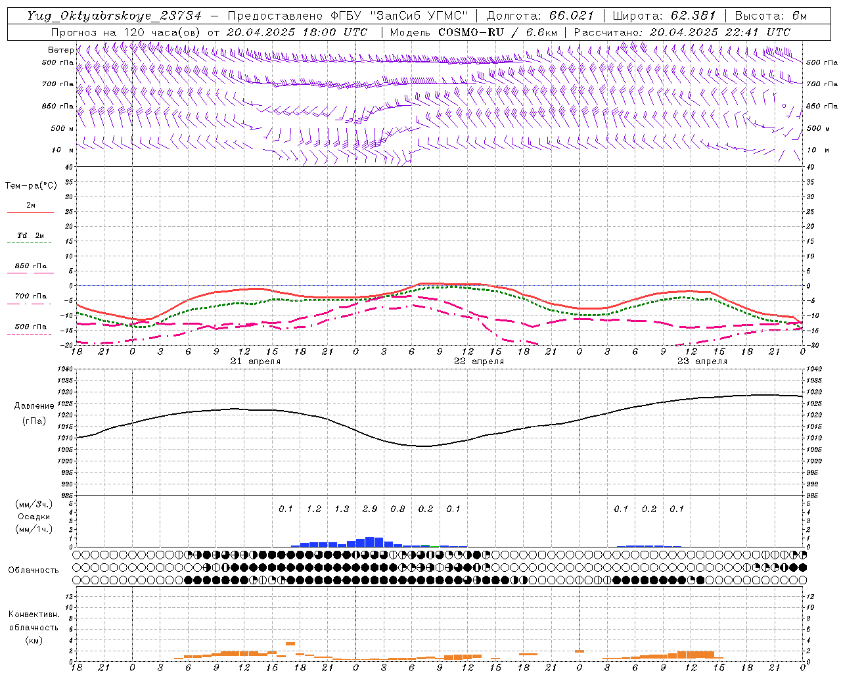Click the 'Конвективн.' convective cloud label

(34, 615)
